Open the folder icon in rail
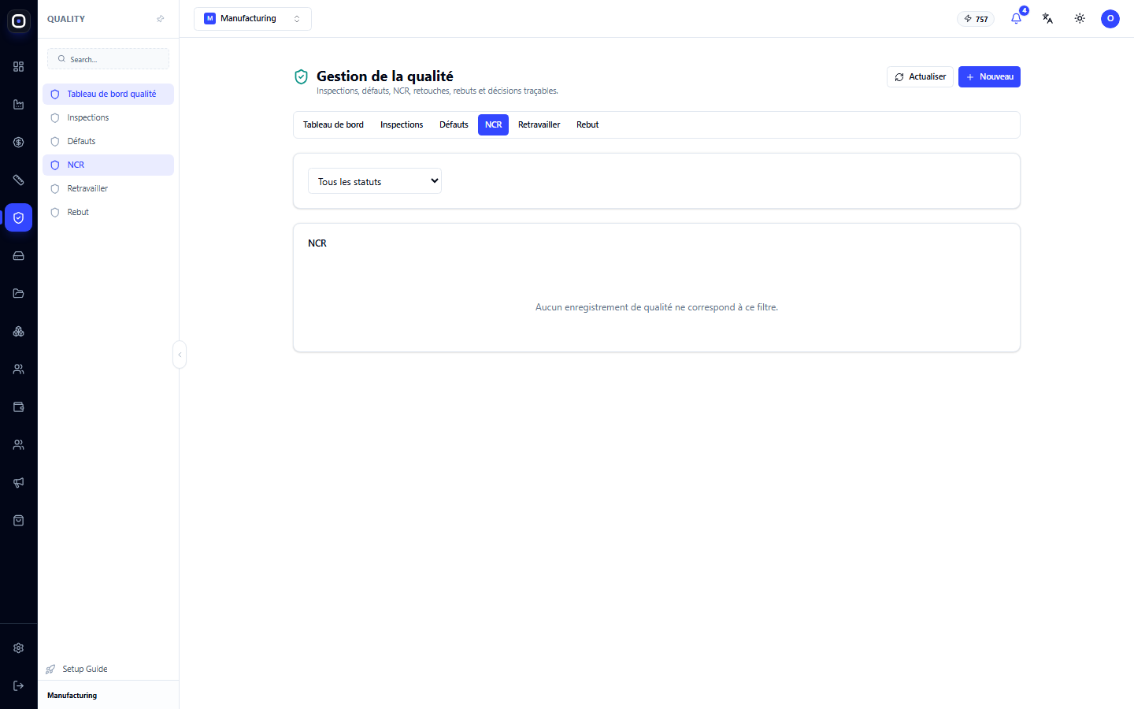1134x709 pixels. coord(19,294)
